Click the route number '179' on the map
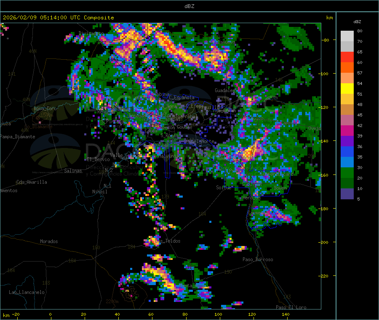Viewport: 379px width, 320px height. click(165, 197)
